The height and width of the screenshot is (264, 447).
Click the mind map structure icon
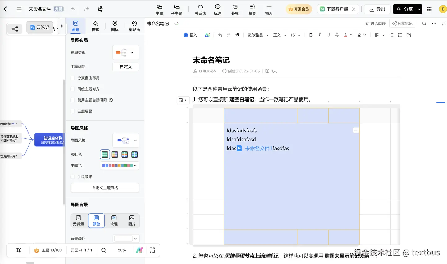point(15,29)
